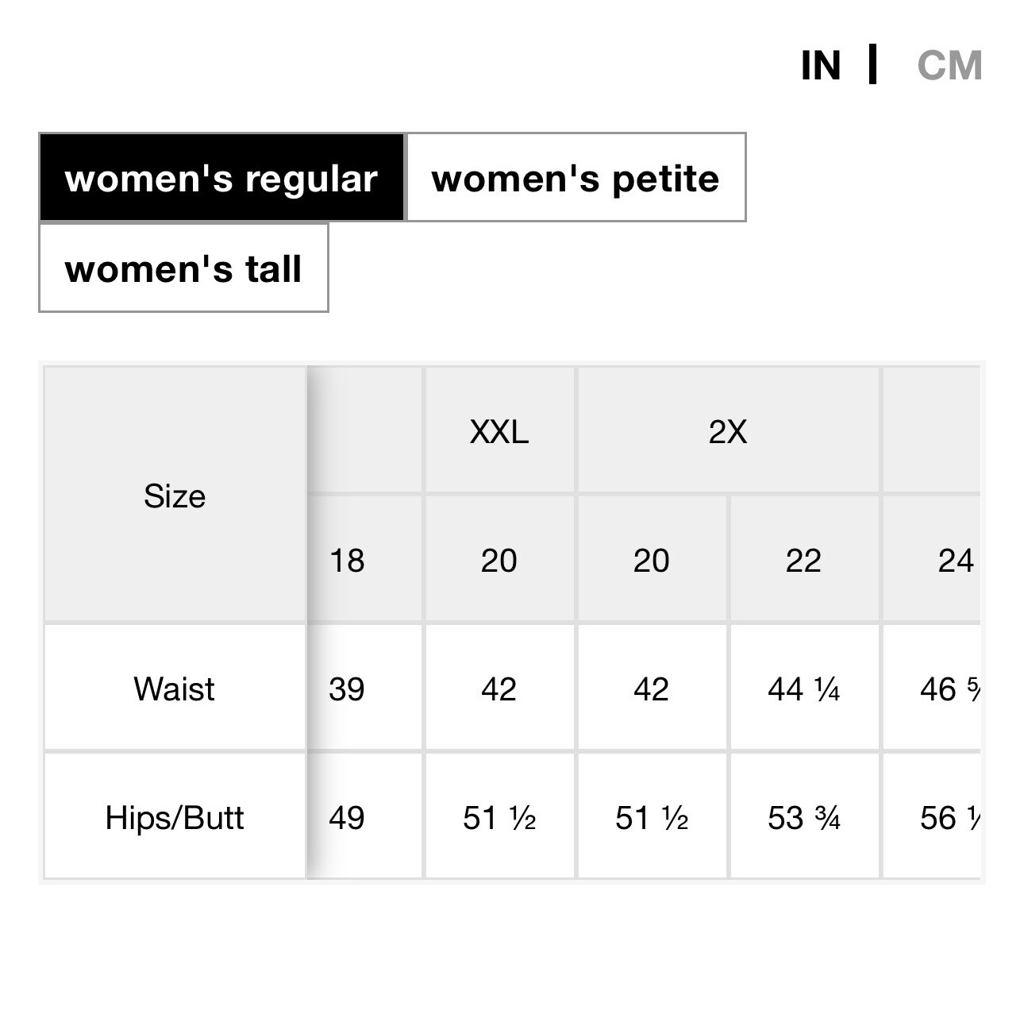The width and height of the screenshot is (1024, 1026).
Task: Select the XXL column header
Action: (x=499, y=432)
